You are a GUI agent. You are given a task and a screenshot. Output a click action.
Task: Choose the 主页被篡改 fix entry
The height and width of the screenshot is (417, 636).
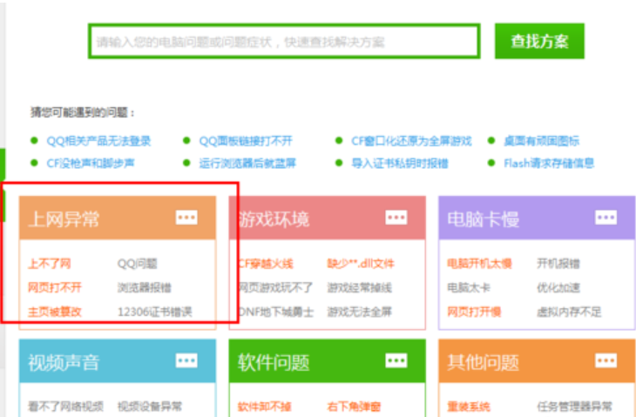tap(53, 311)
